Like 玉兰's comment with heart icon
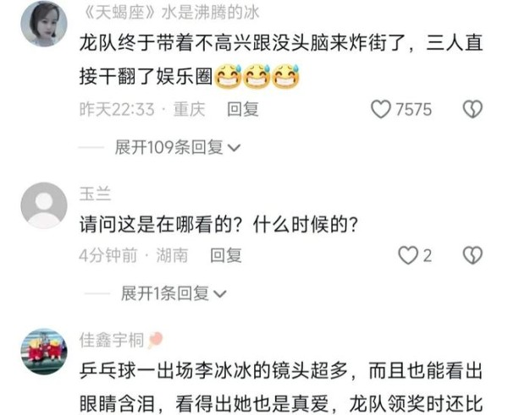508x415 pixels. pos(408,255)
